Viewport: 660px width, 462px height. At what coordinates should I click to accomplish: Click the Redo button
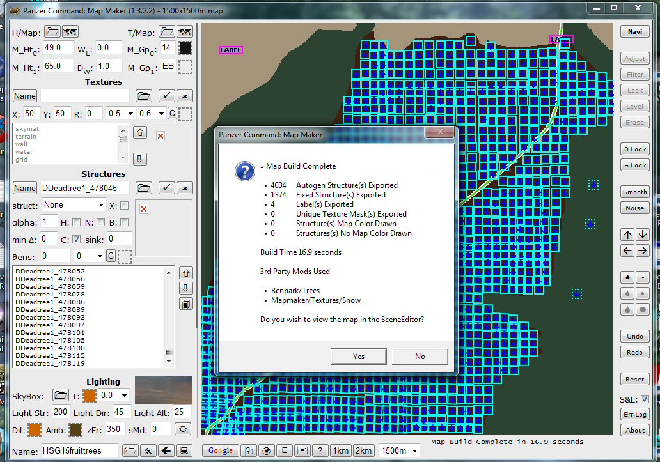[635, 352]
